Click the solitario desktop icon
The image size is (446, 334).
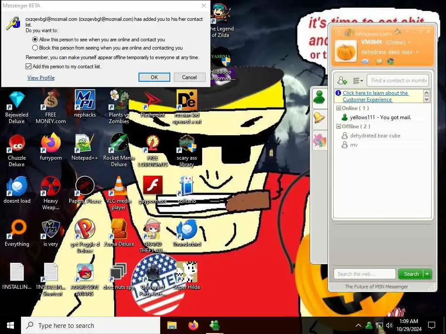[187, 190]
